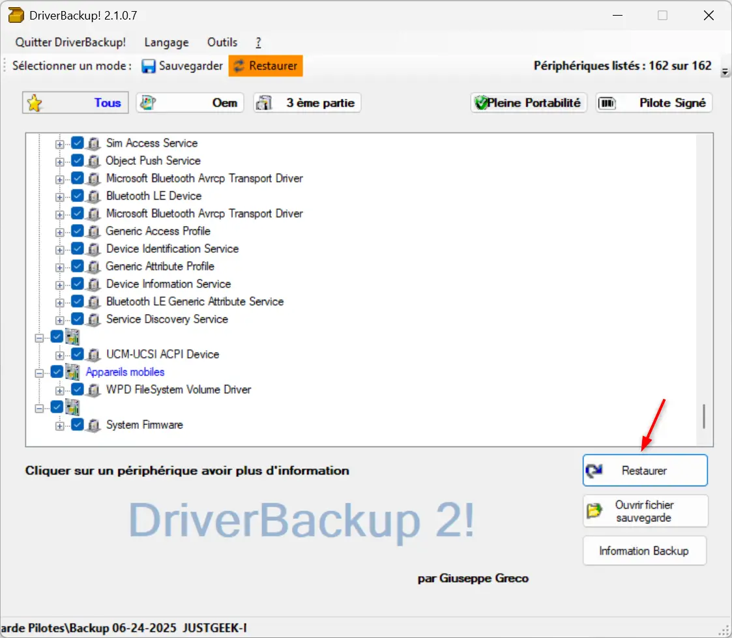Click device icon beside Generic Access Profile
Image resolution: width=732 pixels, height=638 pixels.
click(94, 231)
